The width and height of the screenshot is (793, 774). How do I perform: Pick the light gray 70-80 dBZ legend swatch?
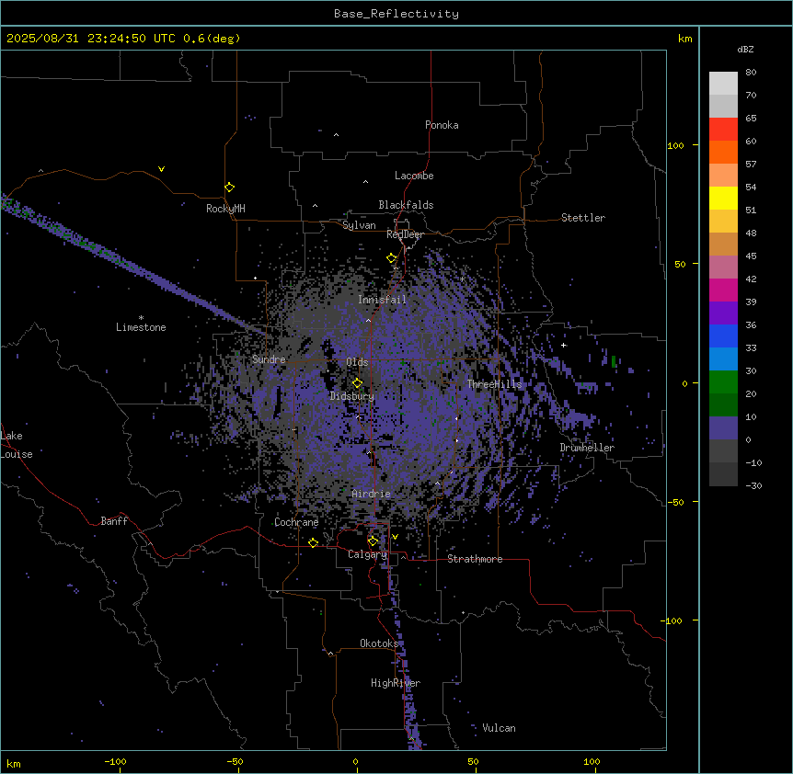click(x=723, y=84)
